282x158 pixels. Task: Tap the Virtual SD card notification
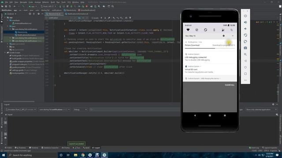pyautogui.click(x=210, y=69)
